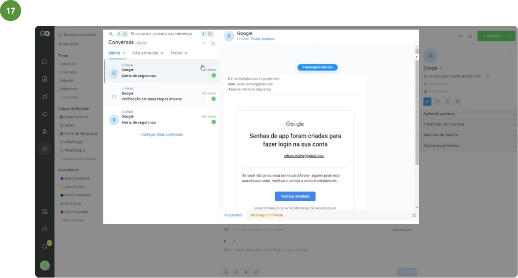This screenshot has width=518, height=278.
Task: Click the edit contact pencil icon
Action: 438,102
